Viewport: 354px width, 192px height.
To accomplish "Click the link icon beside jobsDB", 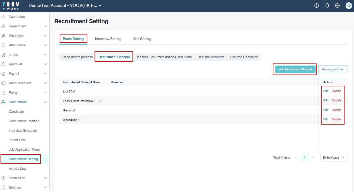I will pos(75,91).
